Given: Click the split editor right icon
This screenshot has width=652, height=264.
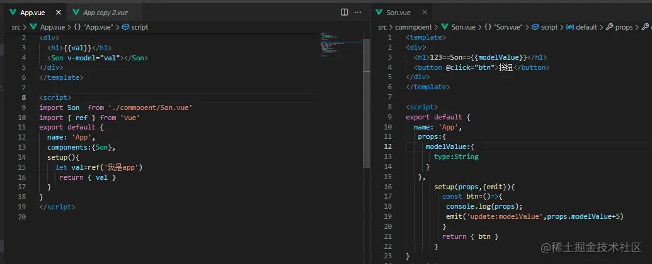Looking at the screenshot, I should click(344, 12).
